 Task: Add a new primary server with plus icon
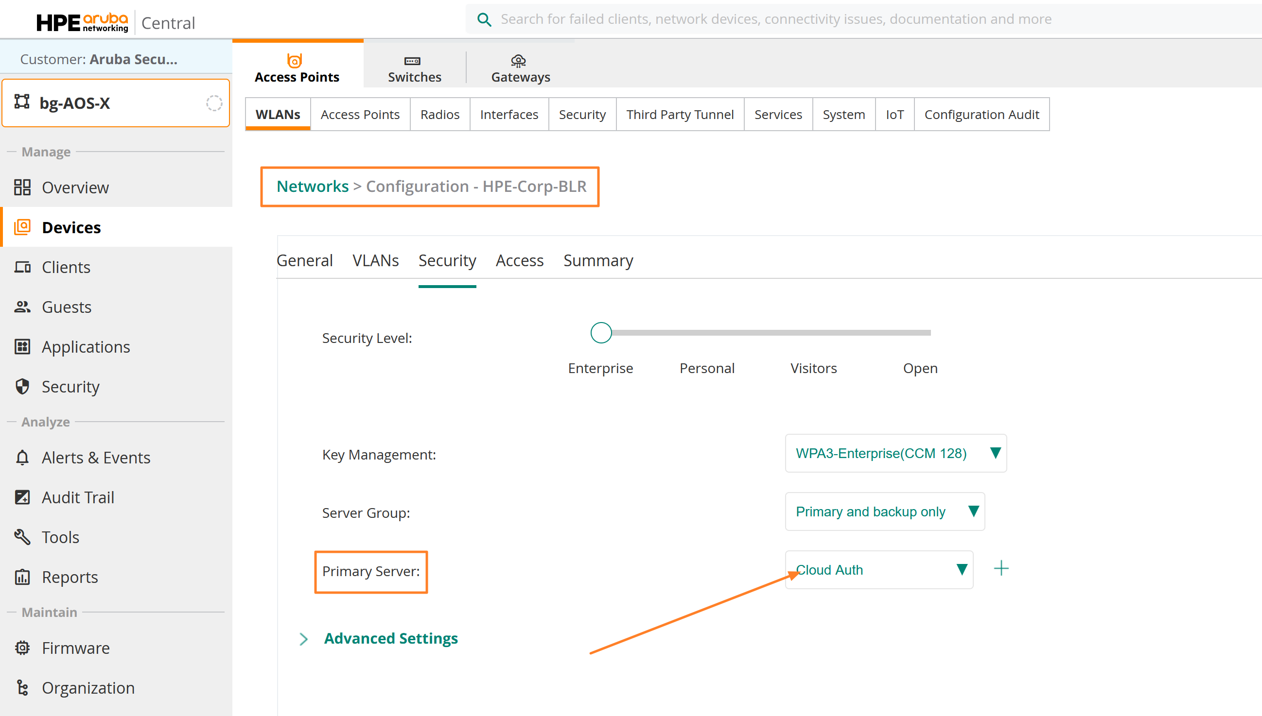(1001, 568)
